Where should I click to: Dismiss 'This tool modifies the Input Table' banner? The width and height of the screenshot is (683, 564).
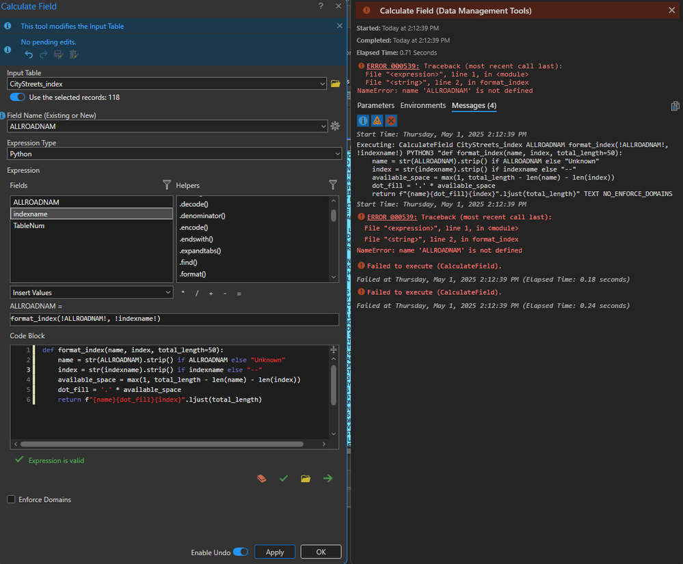coord(339,26)
